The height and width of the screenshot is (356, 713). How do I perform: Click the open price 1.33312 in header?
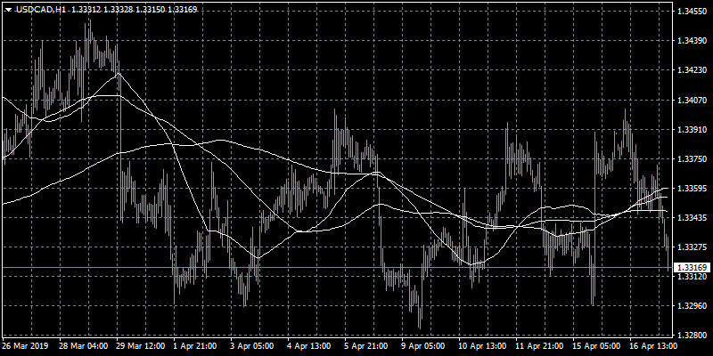click(x=86, y=9)
